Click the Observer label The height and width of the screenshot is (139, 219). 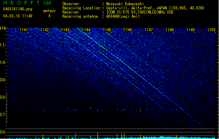click(71, 4)
